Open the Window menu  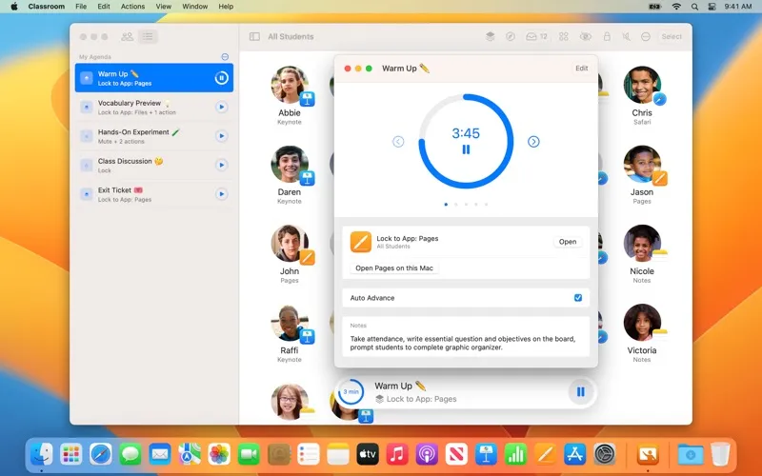[x=195, y=7]
